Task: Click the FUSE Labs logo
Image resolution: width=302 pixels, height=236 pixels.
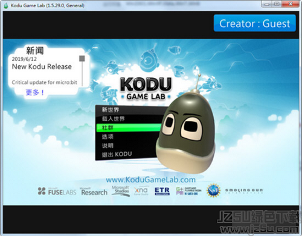Action: [57, 191]
